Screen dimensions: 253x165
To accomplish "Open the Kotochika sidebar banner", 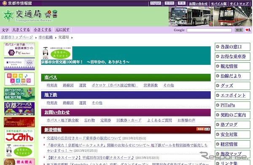I will pos(19,64).
